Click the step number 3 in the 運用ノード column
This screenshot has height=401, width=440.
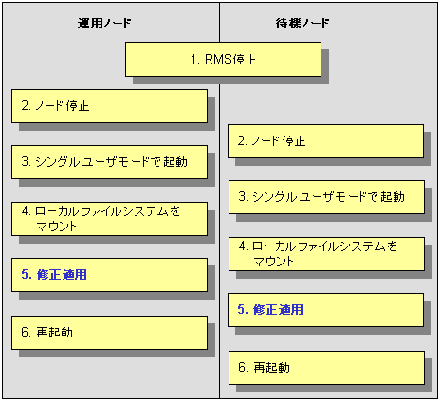[x=25, y=162]
